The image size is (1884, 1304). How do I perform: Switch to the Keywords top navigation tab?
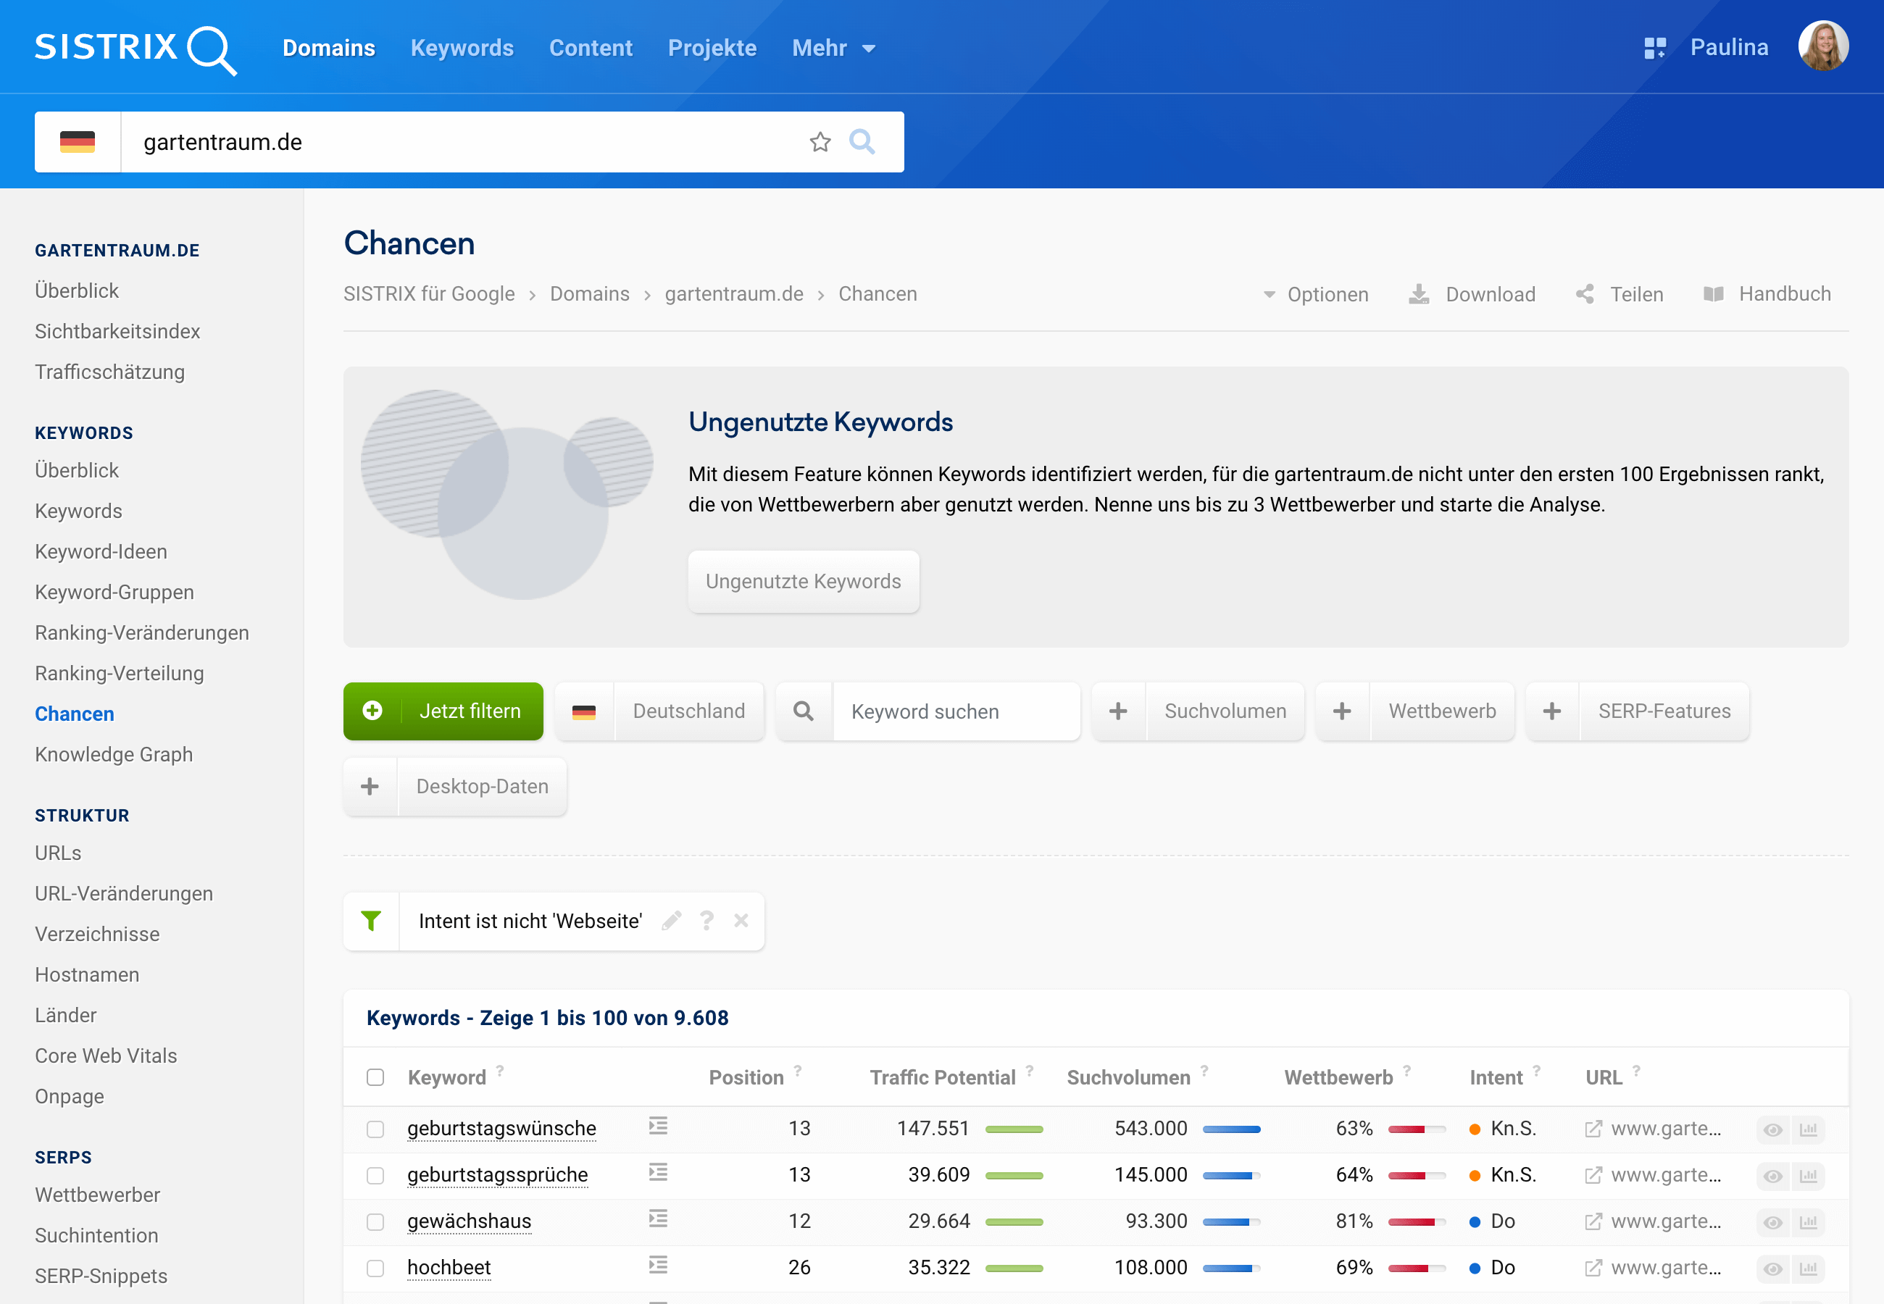pyautogui.click(x=462, y=49)
